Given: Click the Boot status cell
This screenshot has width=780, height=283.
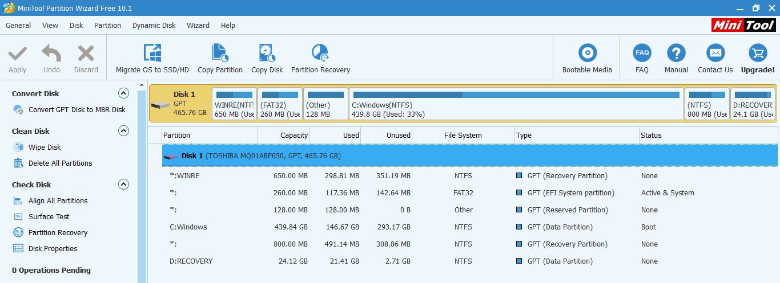Looking at the screenshot, I should pyautogui.click(x=649, y=227).
